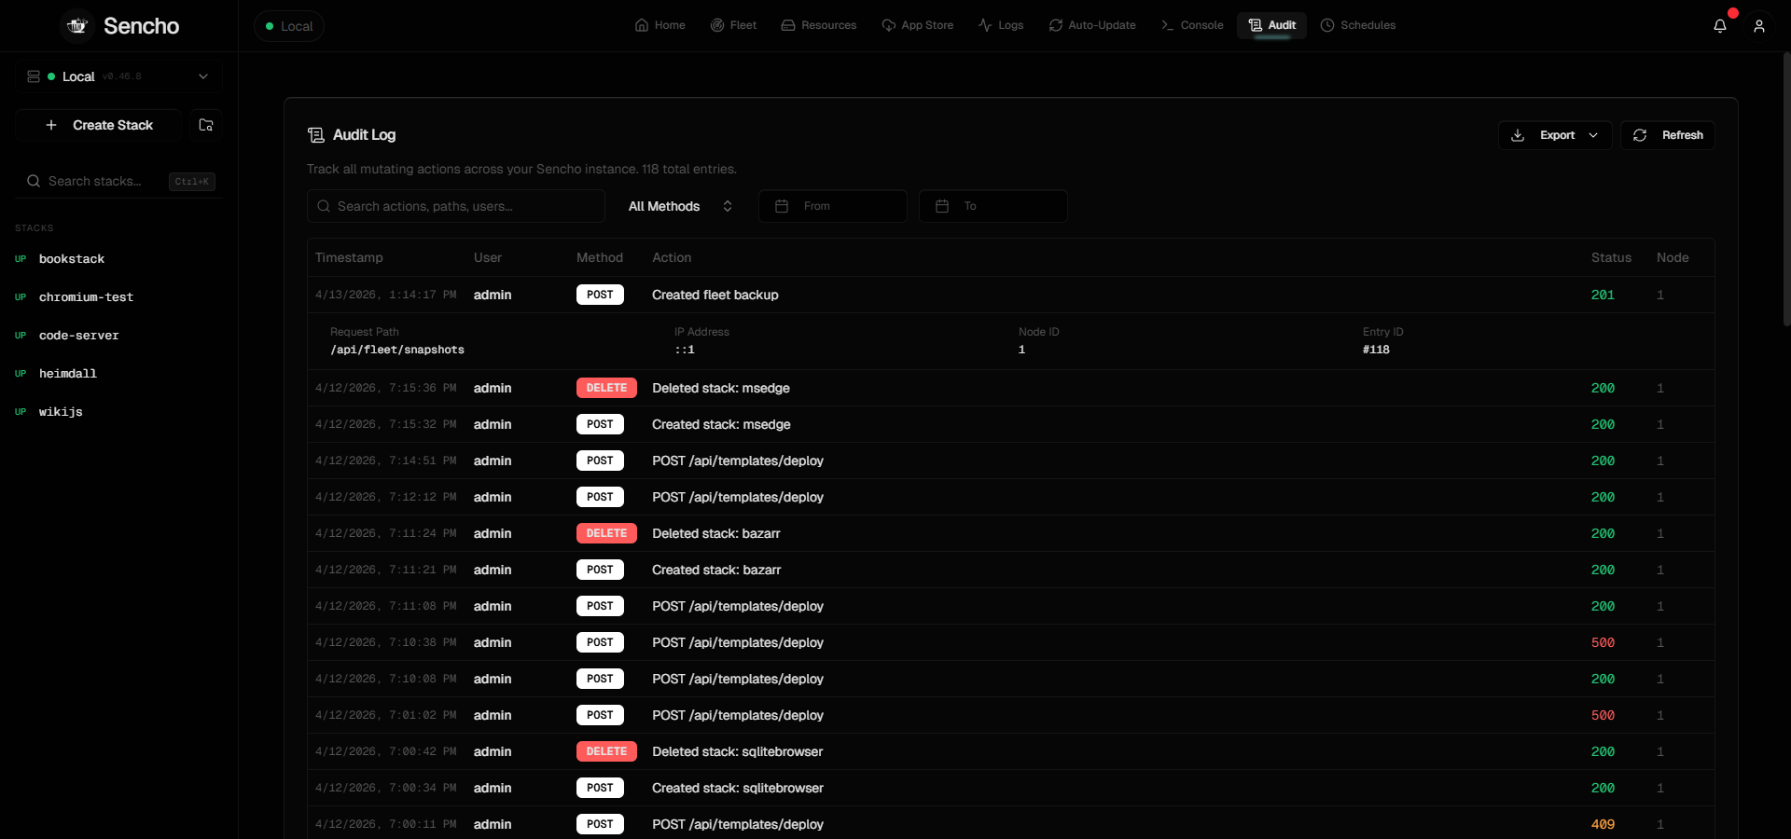Click the 409 status code
This screenshot has height=839, width=1791.
coord(1603,824)
